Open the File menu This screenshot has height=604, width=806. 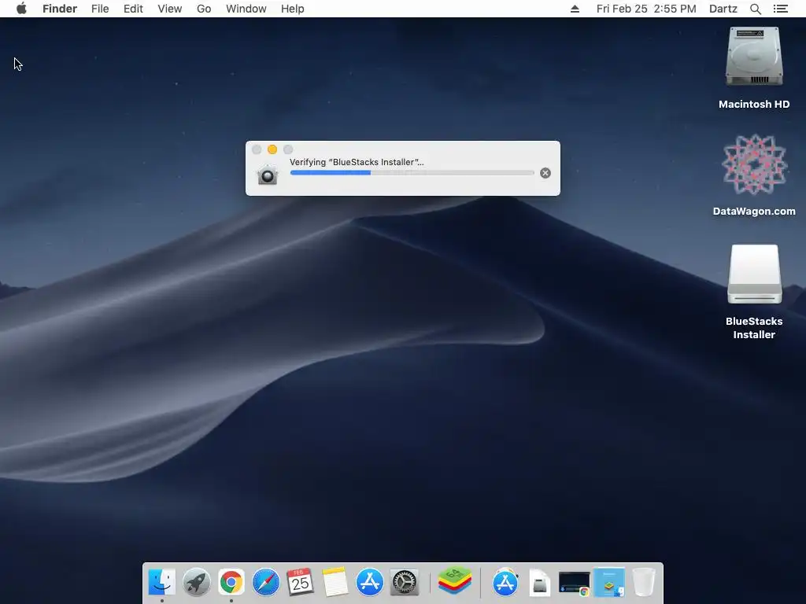coord(100,9)
